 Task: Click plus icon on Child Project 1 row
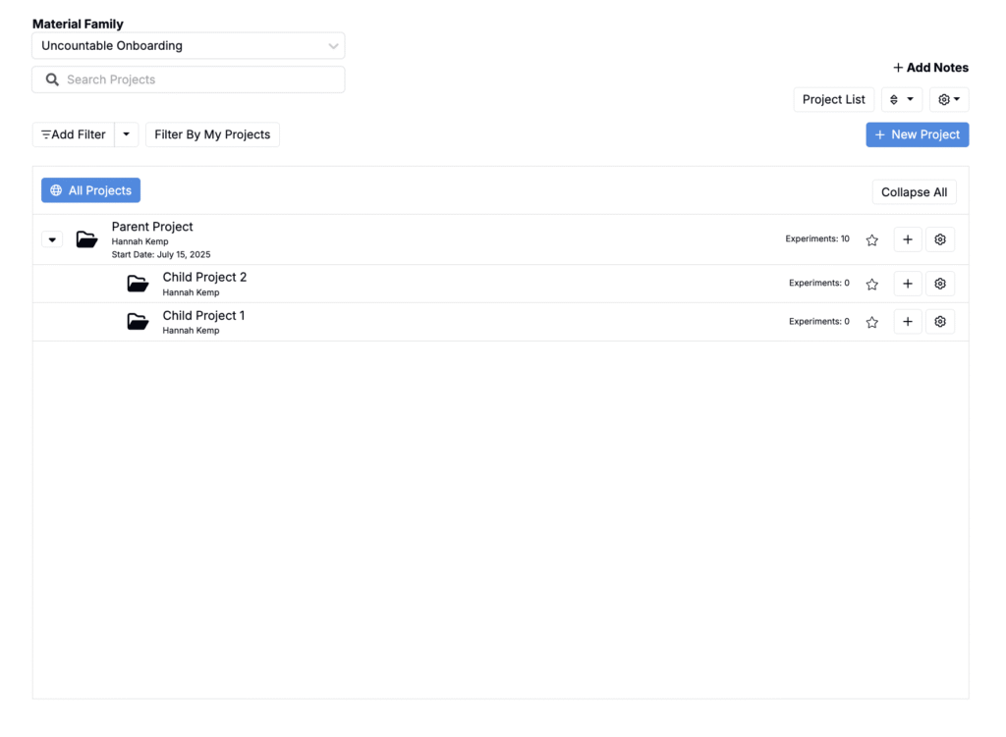tap(907, 322)
